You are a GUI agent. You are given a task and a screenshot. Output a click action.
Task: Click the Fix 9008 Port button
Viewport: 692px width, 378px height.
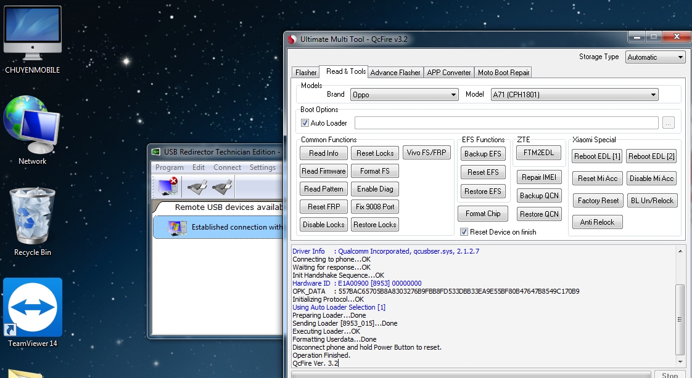[375, 207]
